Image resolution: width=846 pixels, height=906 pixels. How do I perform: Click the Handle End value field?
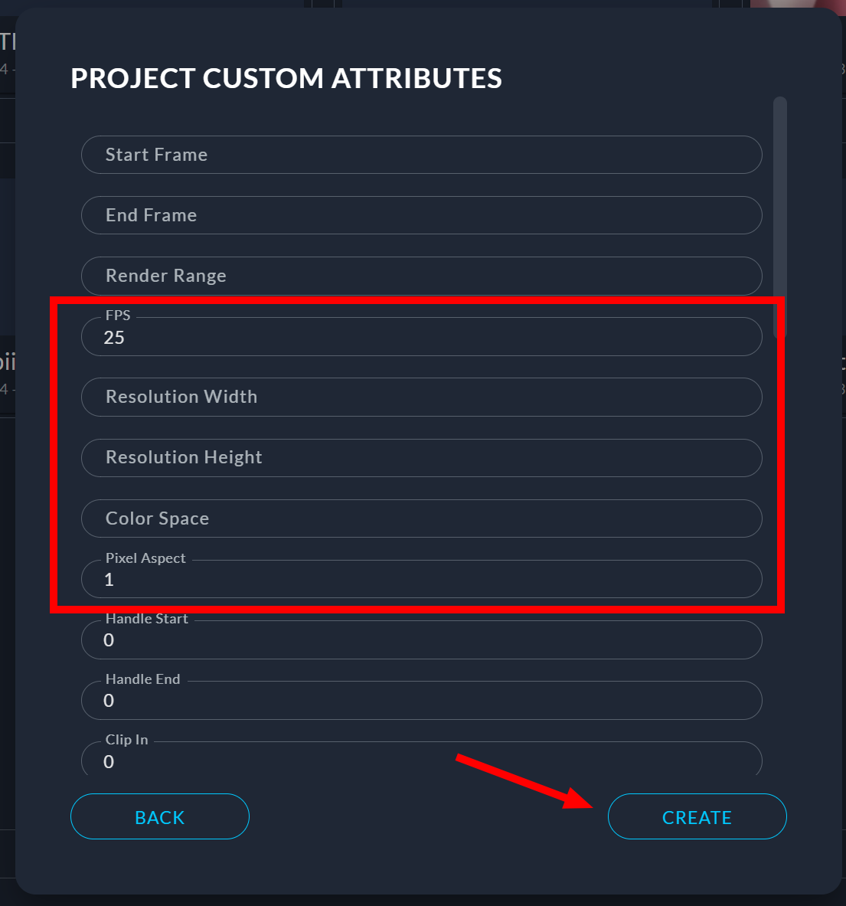[x=421, y=701]
